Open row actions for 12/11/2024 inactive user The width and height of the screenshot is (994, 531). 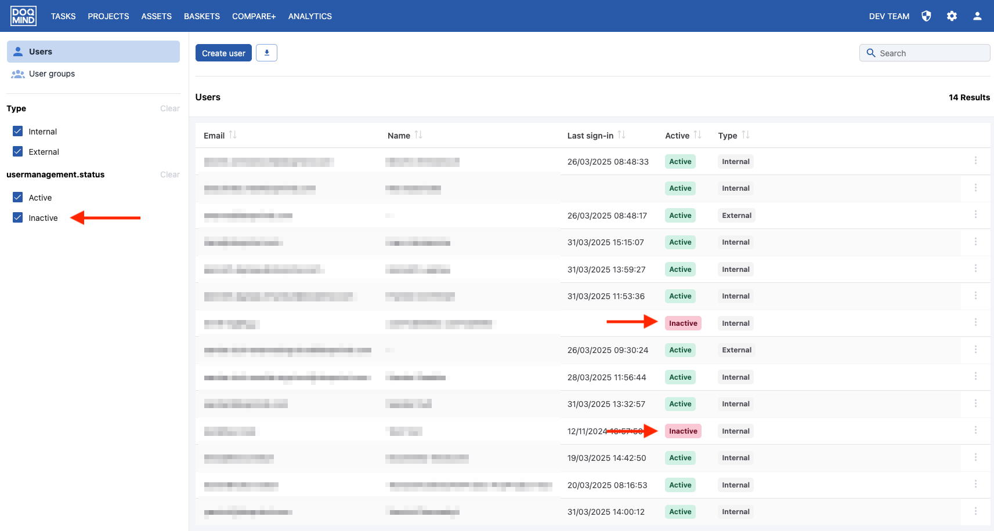[975, 430]
